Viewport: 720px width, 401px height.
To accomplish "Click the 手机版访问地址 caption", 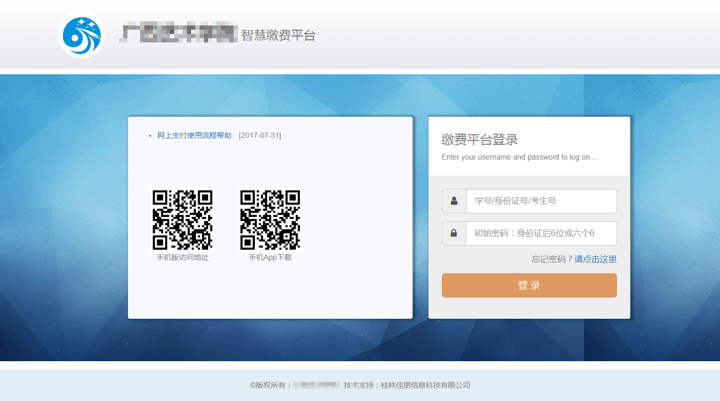I will (x=183, y=258).
